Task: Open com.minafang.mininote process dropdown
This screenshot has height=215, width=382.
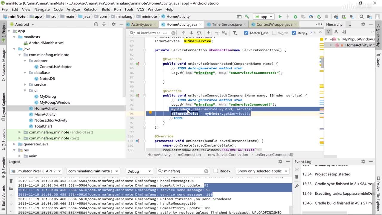Action: pos(93,171)
